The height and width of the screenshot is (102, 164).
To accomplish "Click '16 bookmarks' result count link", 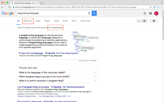I will click(57, 28).
